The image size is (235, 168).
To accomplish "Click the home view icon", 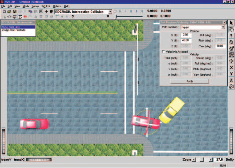I will (x=231, y=42).
